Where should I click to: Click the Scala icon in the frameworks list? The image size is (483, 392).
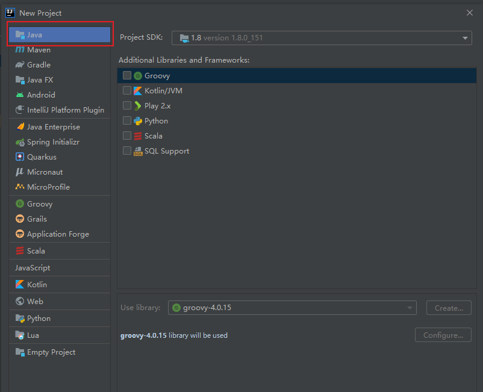(138, 136)
